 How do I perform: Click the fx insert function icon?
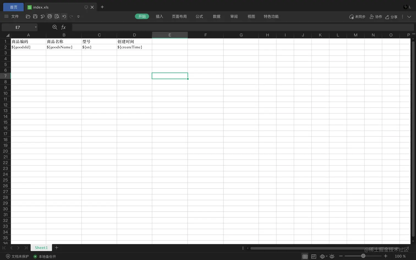[x=64, y=27]
